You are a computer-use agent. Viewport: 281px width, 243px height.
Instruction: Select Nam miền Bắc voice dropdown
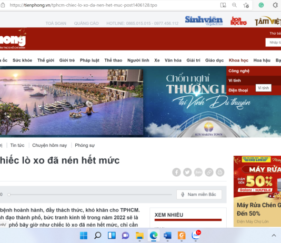(199, 194)
